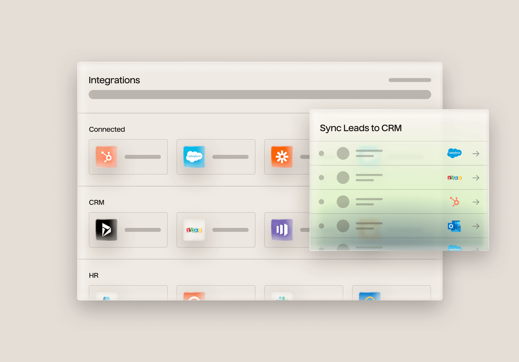The image size is (519, 362).
Task: Click the HubSpot icon under Connected
Action: [x=106, y=157]
